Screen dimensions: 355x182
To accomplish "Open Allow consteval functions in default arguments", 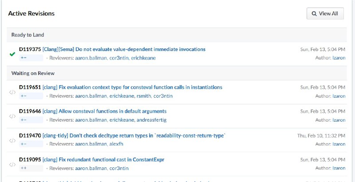I will coord(104,111).
